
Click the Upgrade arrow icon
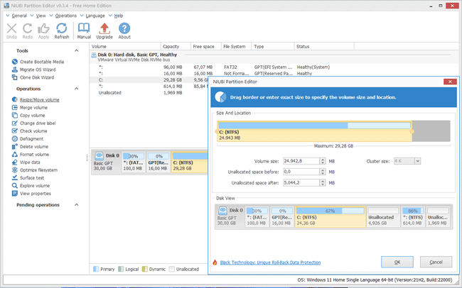pos(104,31)
